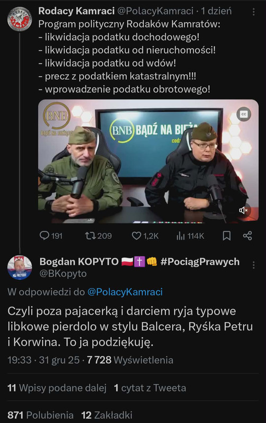Bookmark the Rodacy Kamraci tweet

pos(227,236)
